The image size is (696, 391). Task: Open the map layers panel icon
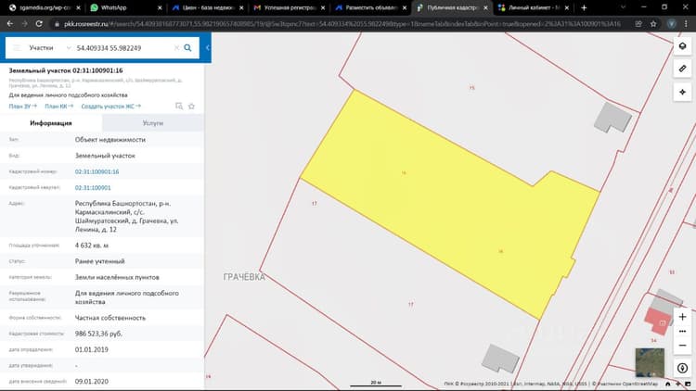pos(682,46)
